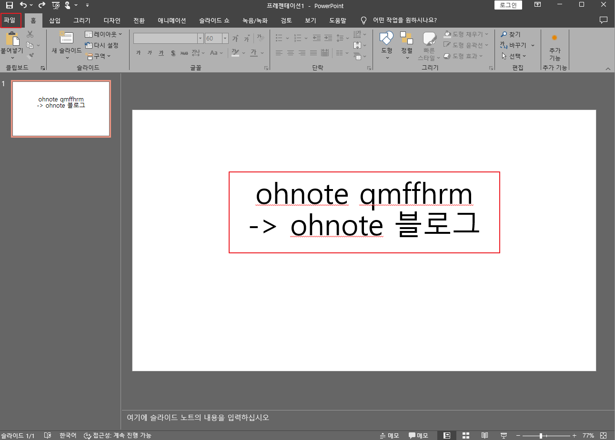Collapse the ribbon with chevron arrow
Viewport: 615px width, 440px height.
coord(608,69)
